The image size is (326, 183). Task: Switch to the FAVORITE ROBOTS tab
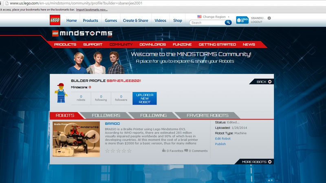pos(207,115)
